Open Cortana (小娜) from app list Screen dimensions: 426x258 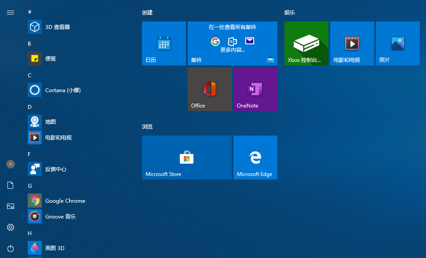click(35, 90)
